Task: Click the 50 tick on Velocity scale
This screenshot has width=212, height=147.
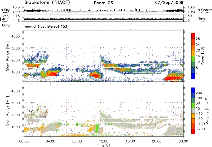Action: (198, 103)
